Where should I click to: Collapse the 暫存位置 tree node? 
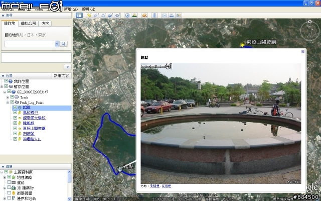click(2, 86)
